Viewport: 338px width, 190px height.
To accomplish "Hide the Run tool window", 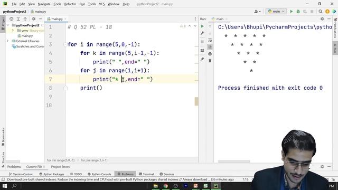I will pos(329,19).
